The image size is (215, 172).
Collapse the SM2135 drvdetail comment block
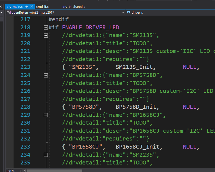[x=46, y=35]
